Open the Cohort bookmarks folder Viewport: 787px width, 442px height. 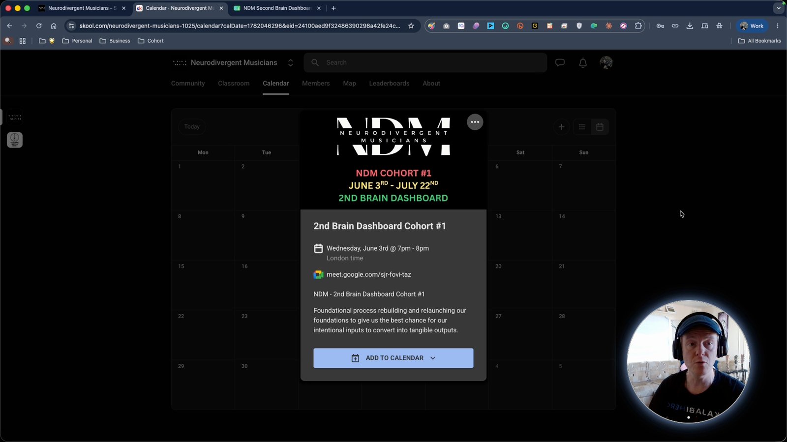click(151, 41)
